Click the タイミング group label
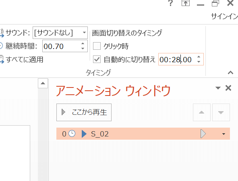Screen dimensions: 238x181 [x=98, y=73]
